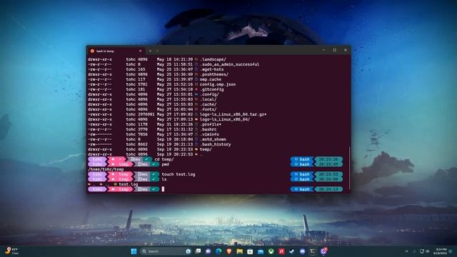Click the "touch test.log" command text
This screenshot has height=257, width=457.
[x=179, y=174]
